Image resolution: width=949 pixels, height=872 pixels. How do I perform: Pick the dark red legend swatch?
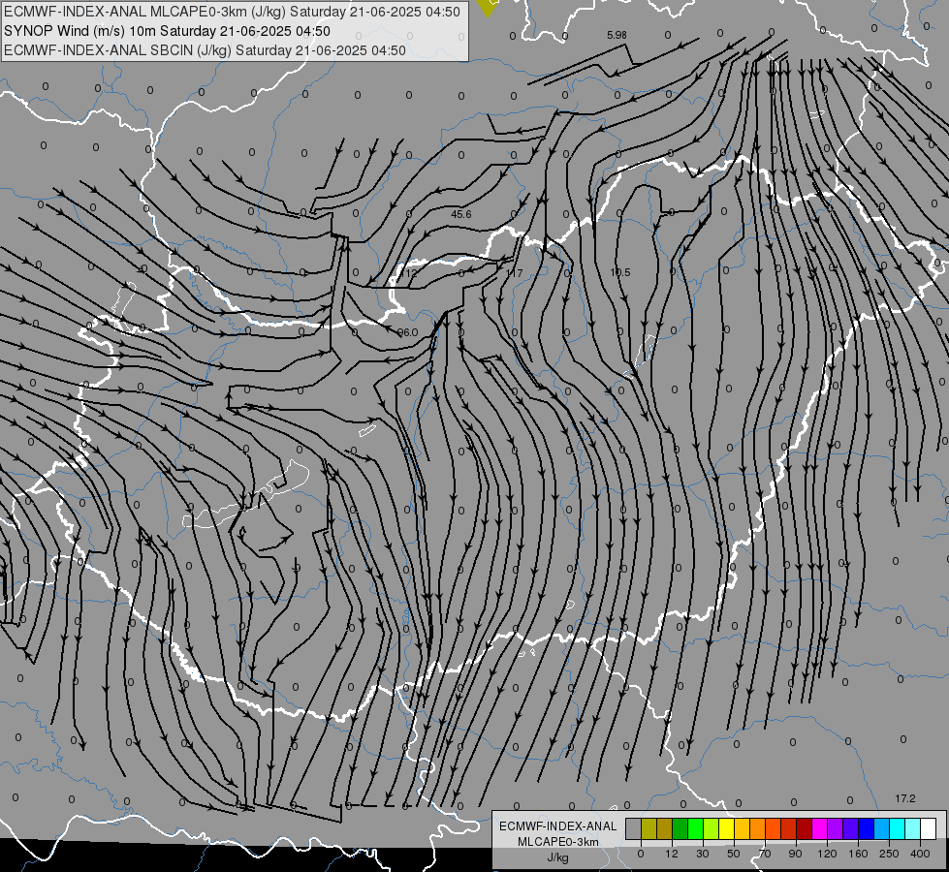click(804, 829)
